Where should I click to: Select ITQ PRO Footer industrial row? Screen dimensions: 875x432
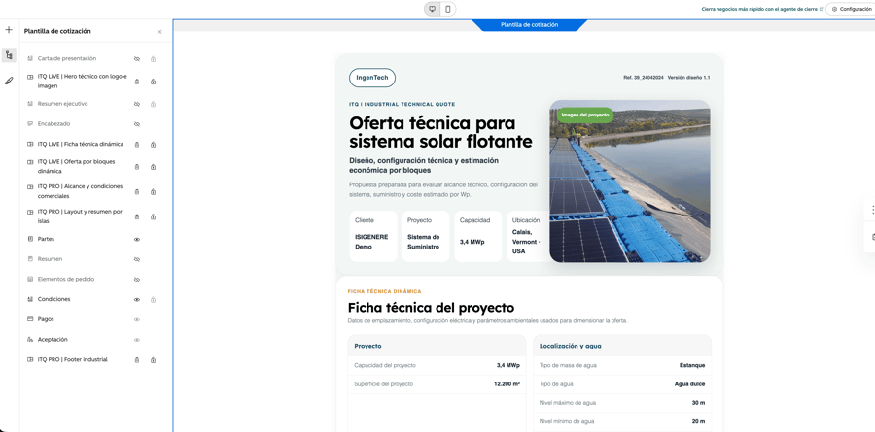click(73, 359)
